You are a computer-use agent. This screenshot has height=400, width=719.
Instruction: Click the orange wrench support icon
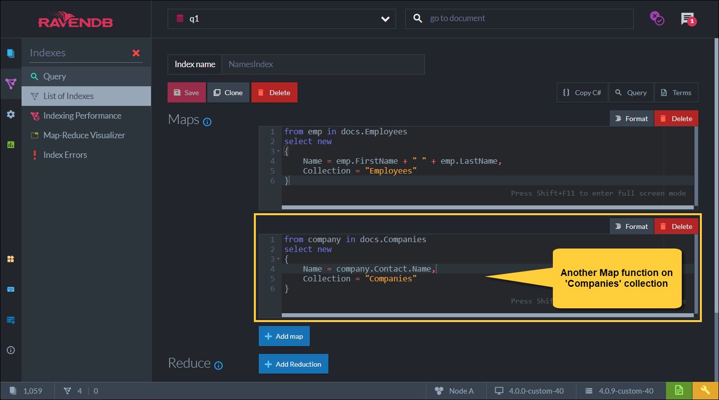705,391
